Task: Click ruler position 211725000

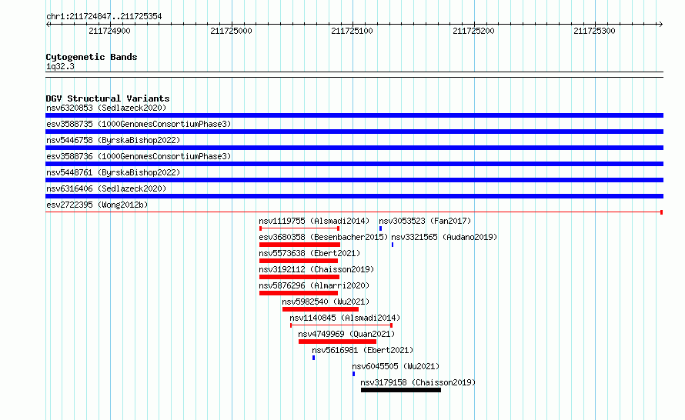Action: pyautogui.click(x=231, y=31)
